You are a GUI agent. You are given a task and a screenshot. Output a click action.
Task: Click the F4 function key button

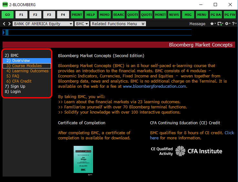[63, 15]
